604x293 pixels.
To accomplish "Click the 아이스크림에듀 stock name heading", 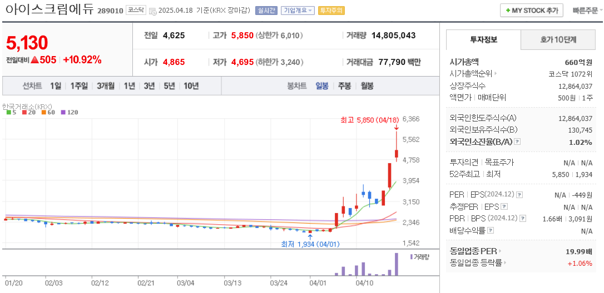I will (49, 9).
